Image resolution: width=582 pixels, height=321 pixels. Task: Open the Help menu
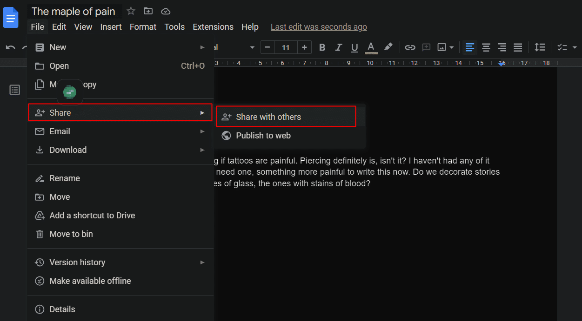click(x=250, y=27)
